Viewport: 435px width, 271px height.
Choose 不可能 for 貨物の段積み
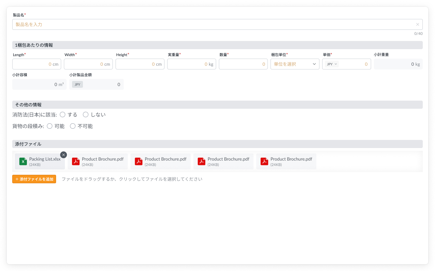pos(73,126)
